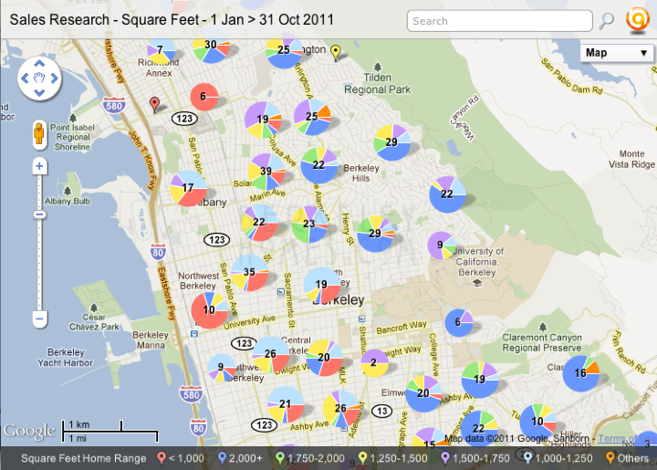Open the pie cluster labeled 39
The image size is (657, 470).
pos(266,172)
